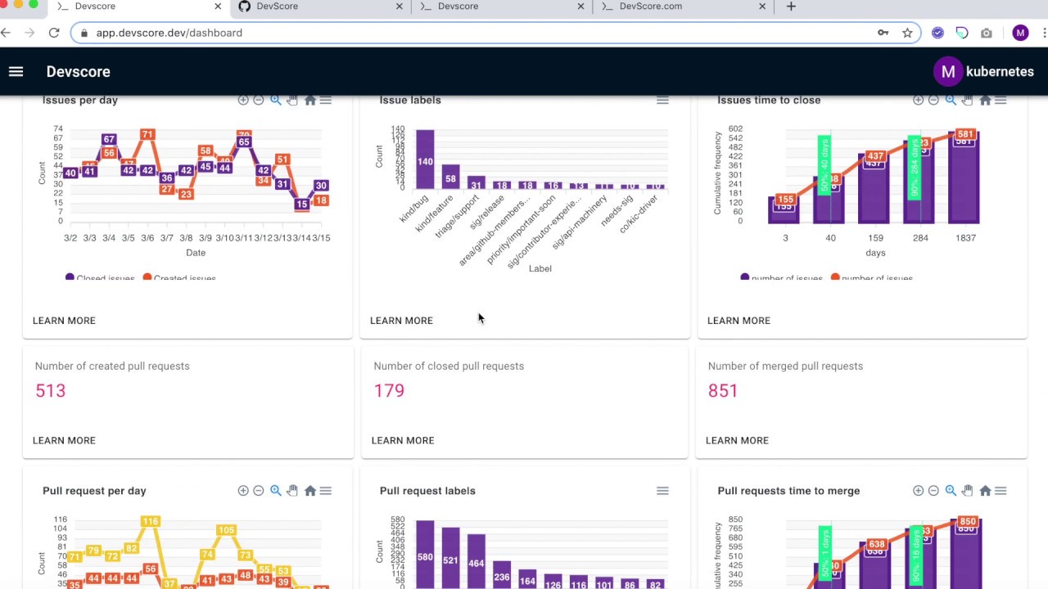Learn more under Issue labels
This screenshot has width=1048, height=589.
coord(401,321)
